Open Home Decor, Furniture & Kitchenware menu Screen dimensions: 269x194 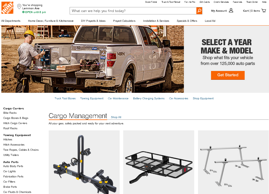click(51, 21)
